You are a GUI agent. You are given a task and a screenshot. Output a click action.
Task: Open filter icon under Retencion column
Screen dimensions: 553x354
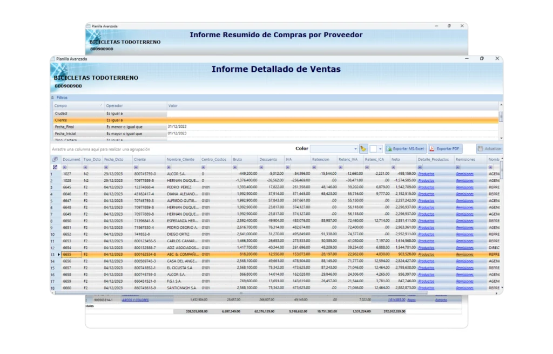tap(314, 167)
